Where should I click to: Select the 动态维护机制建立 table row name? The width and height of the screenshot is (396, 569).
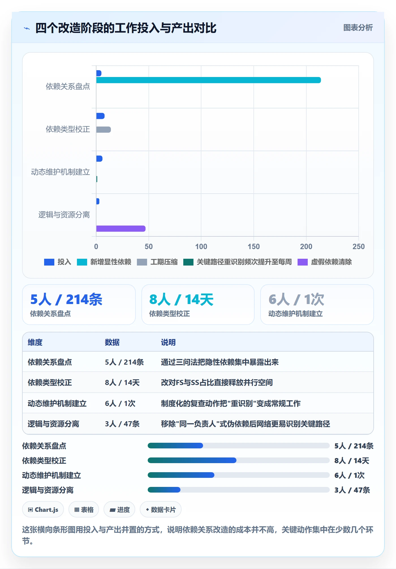click(x=57, y=403)
